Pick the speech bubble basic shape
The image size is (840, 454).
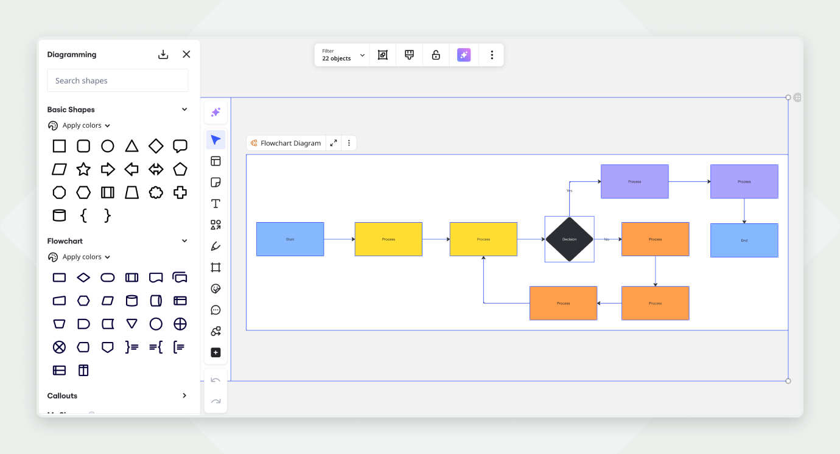(x=180, y=146)
